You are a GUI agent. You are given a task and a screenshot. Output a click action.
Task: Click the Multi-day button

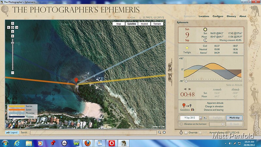[x=234, y=118]
